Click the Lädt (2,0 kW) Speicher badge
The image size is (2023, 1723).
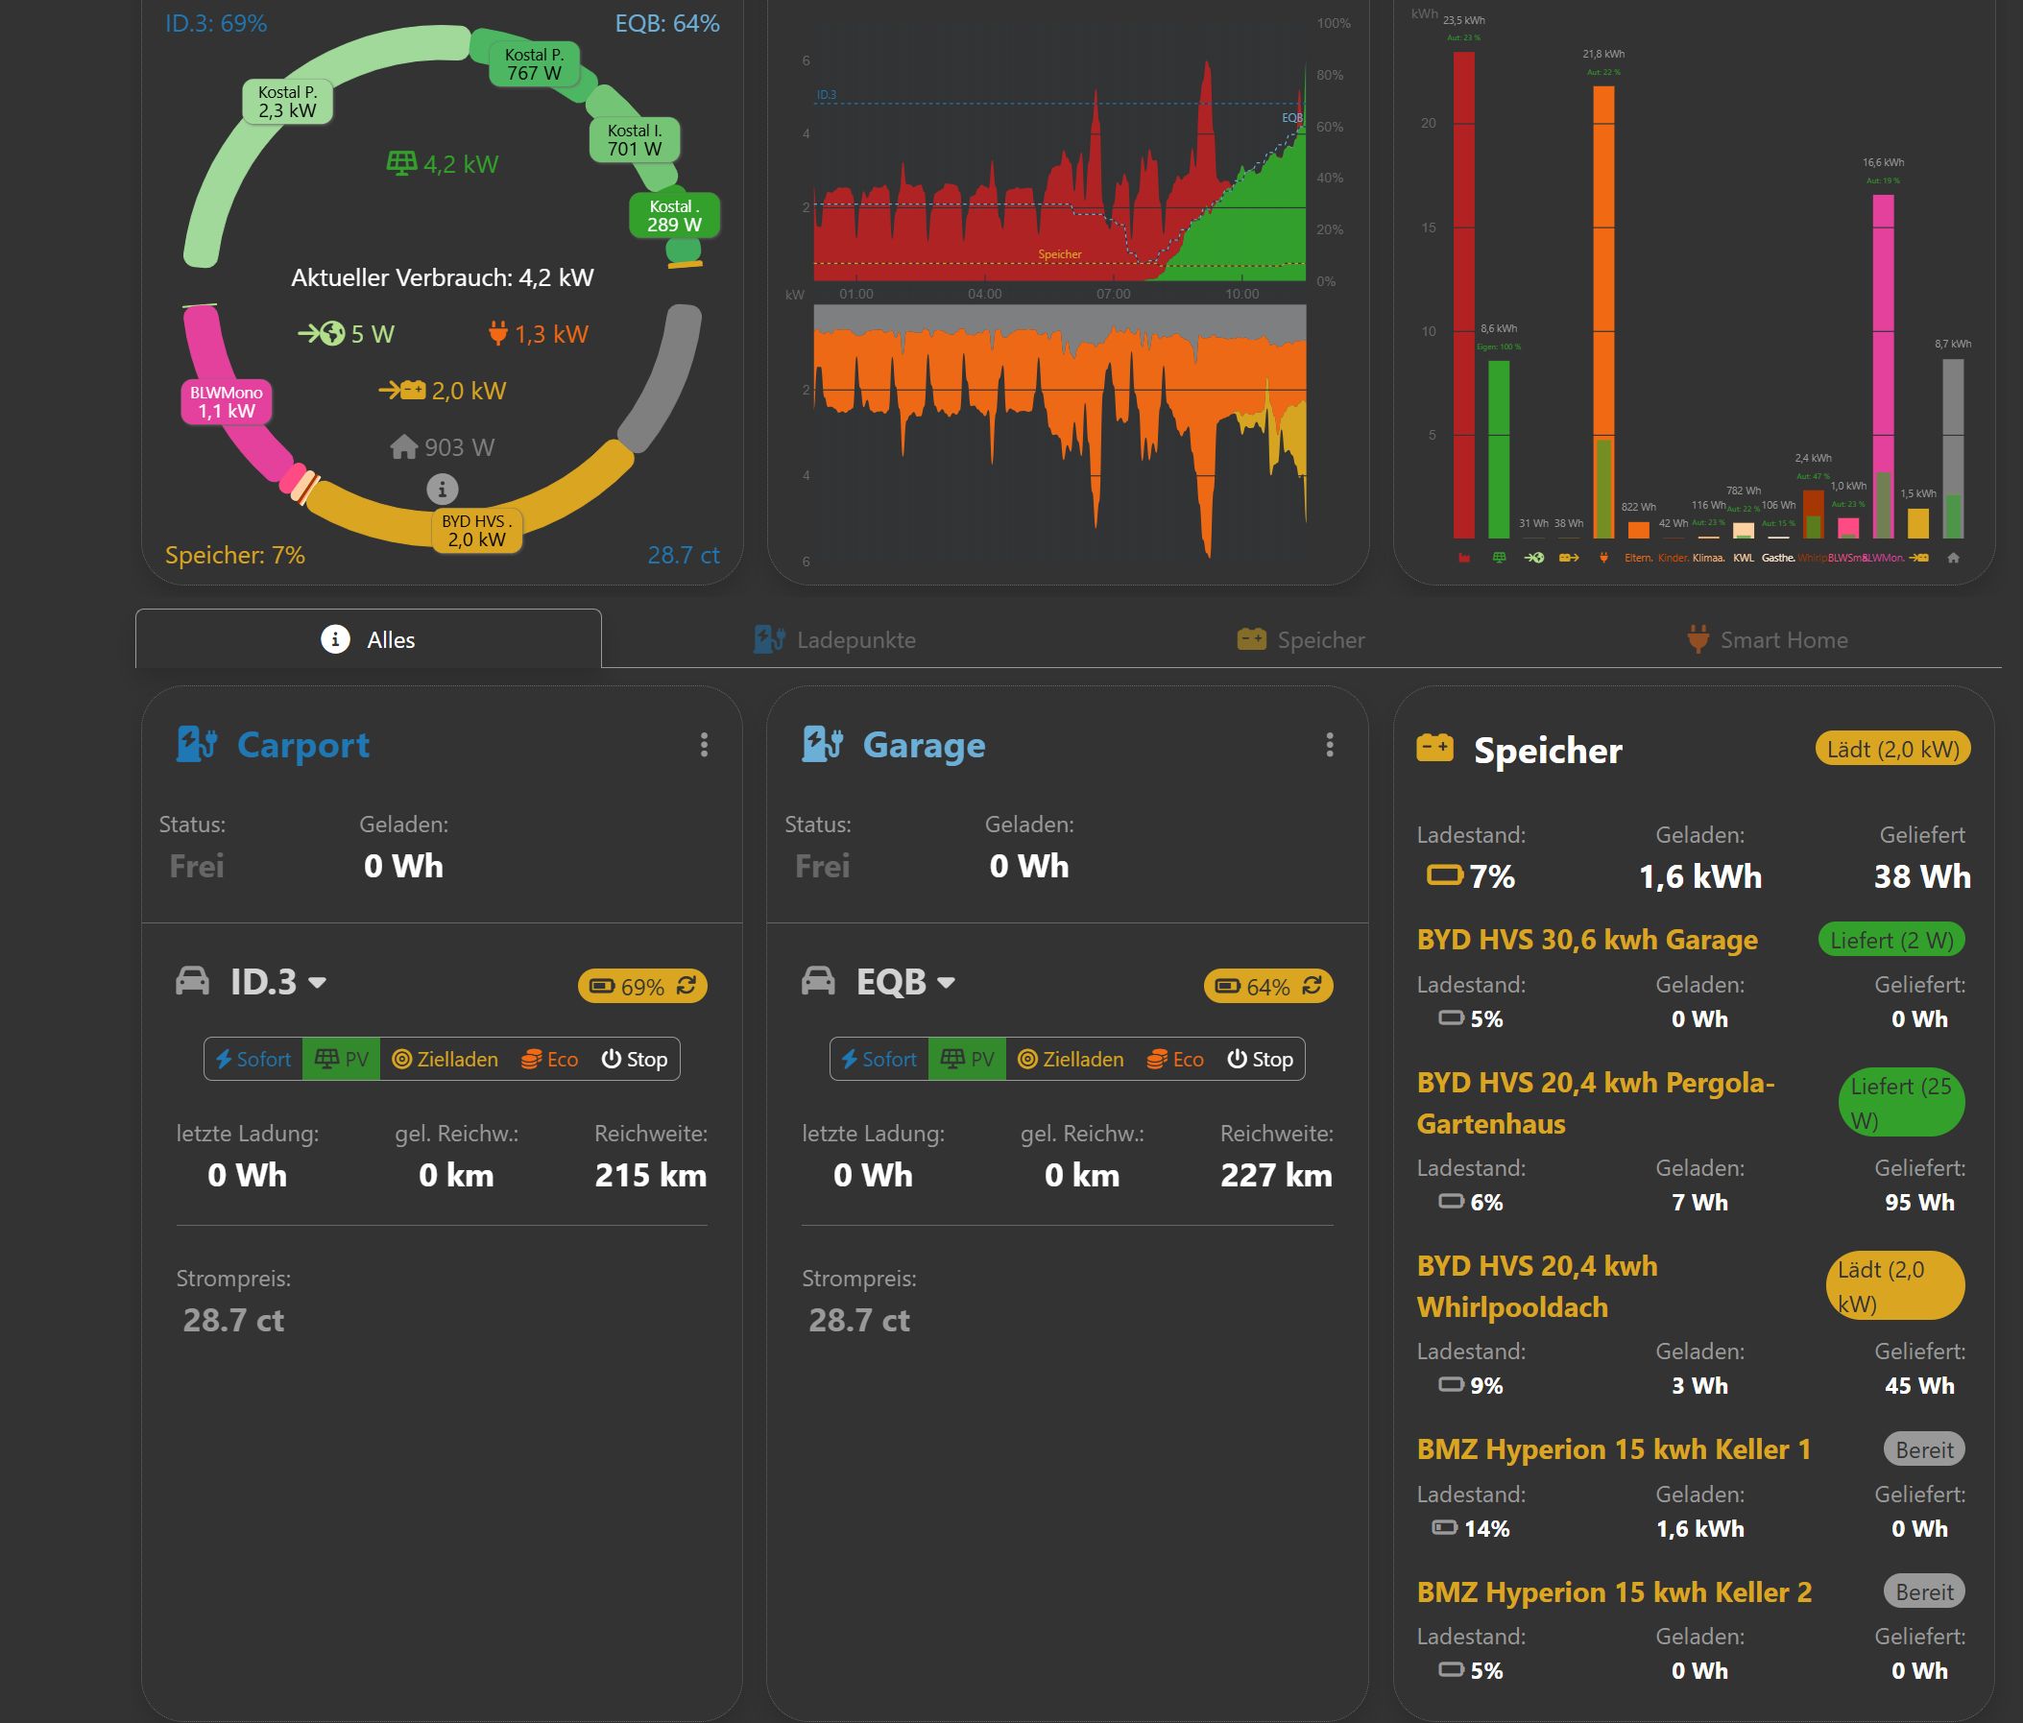[1892, 749]
